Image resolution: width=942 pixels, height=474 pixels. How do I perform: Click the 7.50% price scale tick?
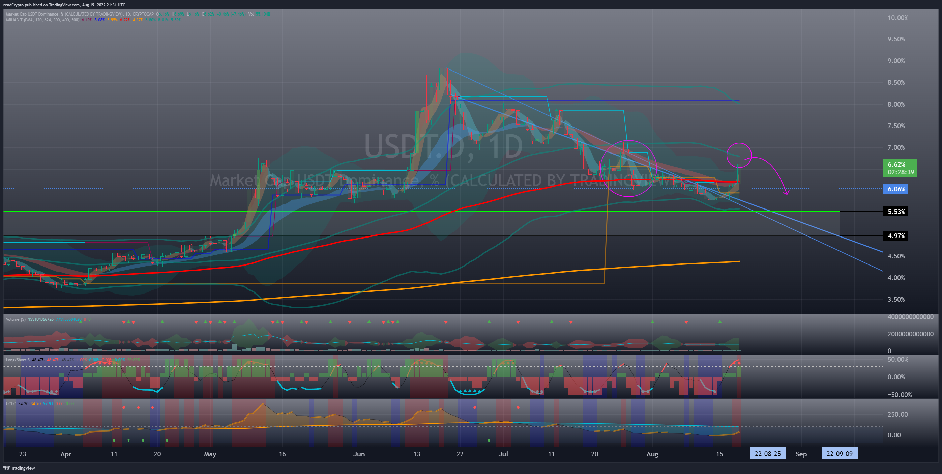pos(896,126)
